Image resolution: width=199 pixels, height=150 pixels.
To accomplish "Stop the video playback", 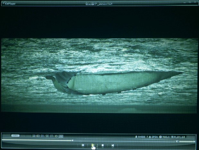I will [x=103, y=146].
